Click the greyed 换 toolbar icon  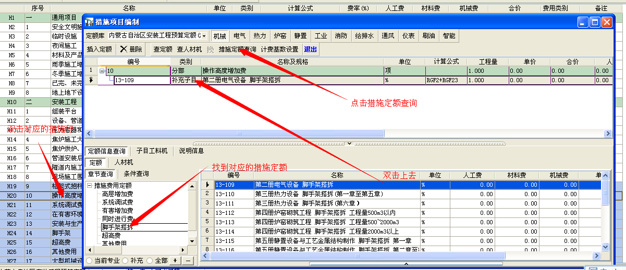[210, 49]
